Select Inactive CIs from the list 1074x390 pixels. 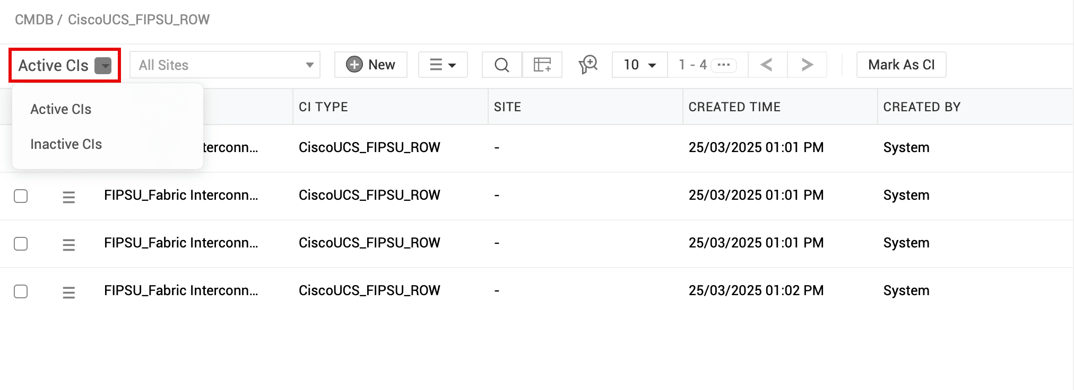click(x=66, y=144)
